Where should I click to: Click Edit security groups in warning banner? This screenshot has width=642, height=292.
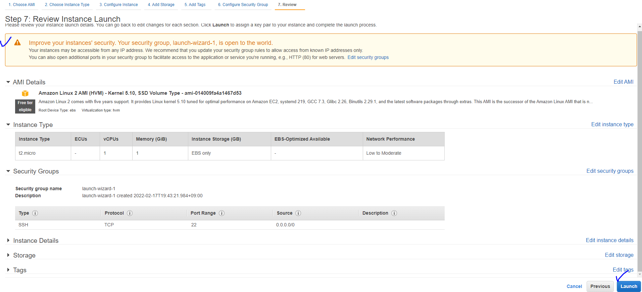[368, 57]
